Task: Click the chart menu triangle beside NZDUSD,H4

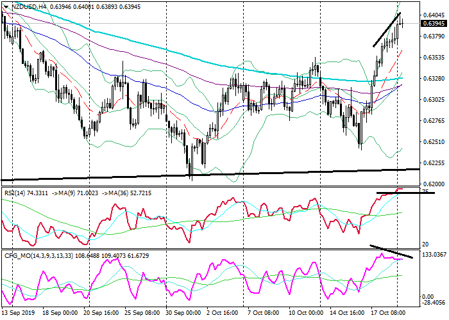Action: [x=4, y=6]
